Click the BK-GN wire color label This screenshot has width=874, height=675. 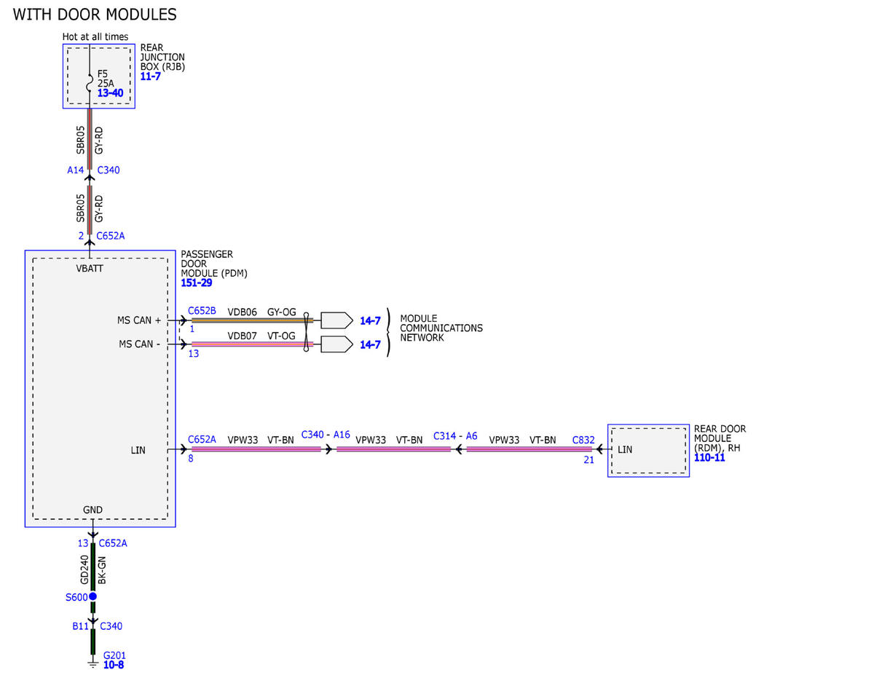pos(102,570)
